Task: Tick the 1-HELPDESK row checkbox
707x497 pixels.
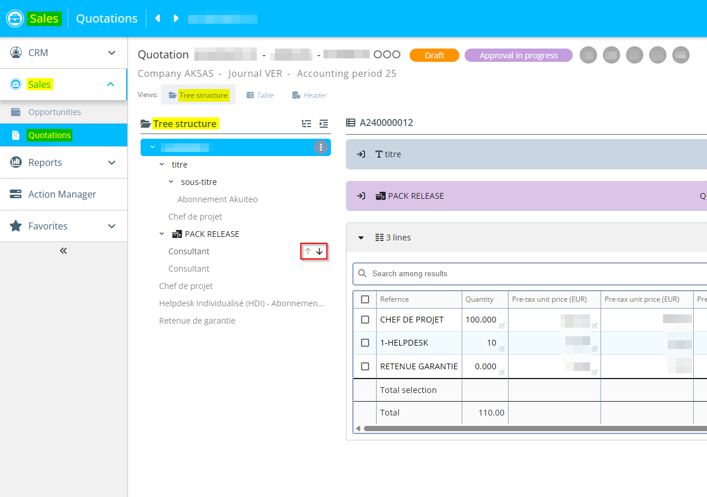Action: tap(365, 343)
